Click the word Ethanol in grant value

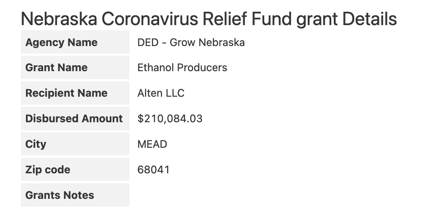click(x=153, y=67)
